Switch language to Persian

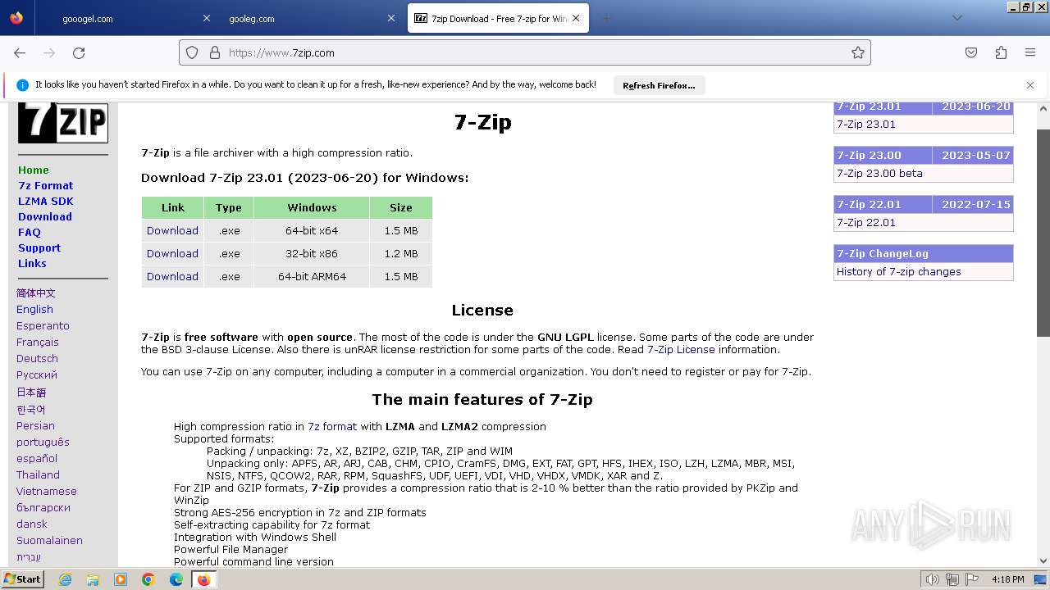35,426
